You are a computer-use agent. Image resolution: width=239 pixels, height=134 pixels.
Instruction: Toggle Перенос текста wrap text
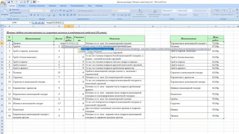tap(85, 11)
